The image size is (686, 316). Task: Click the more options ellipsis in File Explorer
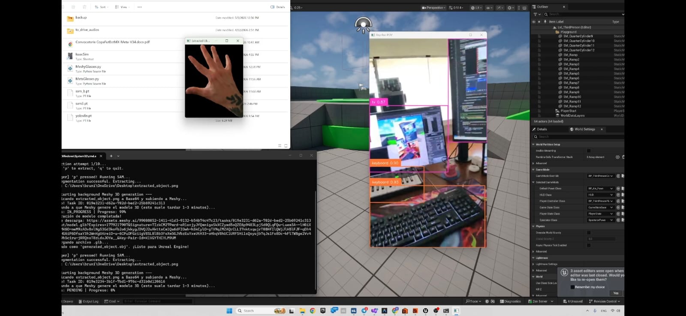tap(139, 7)
